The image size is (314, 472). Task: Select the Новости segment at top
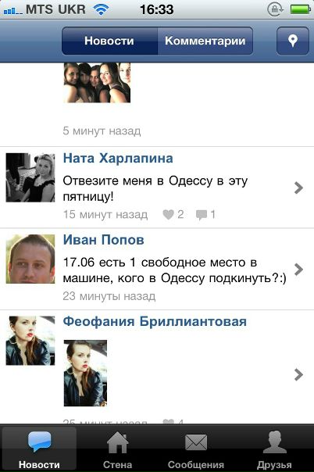[x=109, y=41]
